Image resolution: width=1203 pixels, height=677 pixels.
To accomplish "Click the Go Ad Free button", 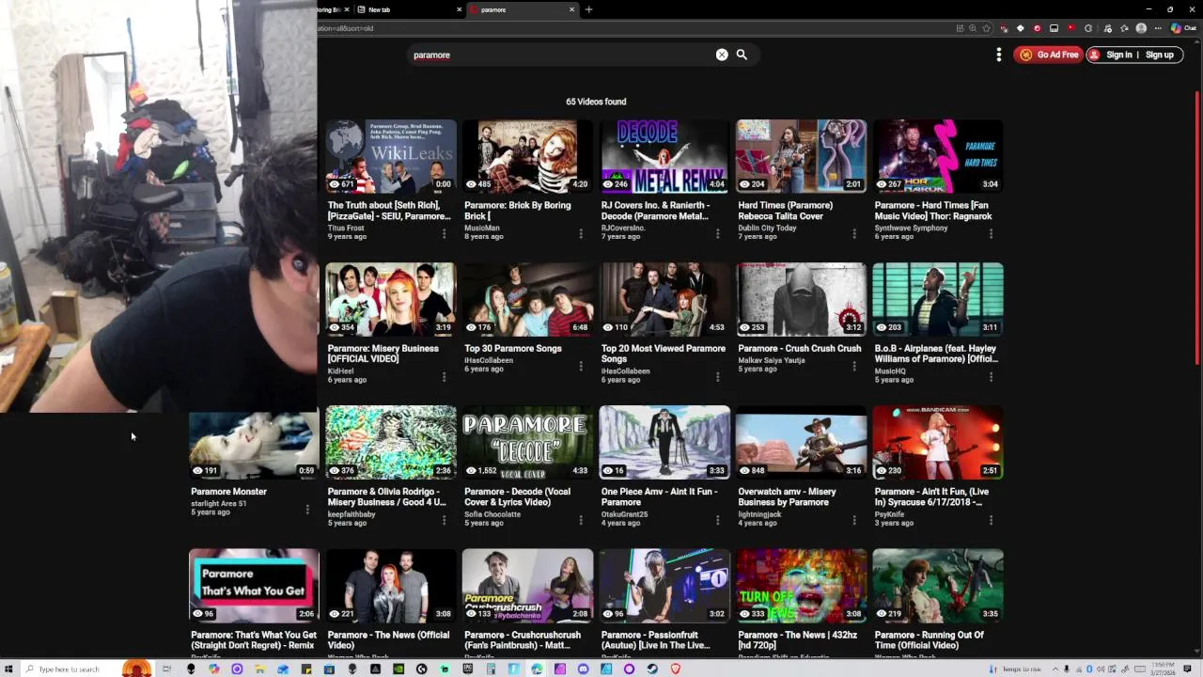I will point(1048,55).
